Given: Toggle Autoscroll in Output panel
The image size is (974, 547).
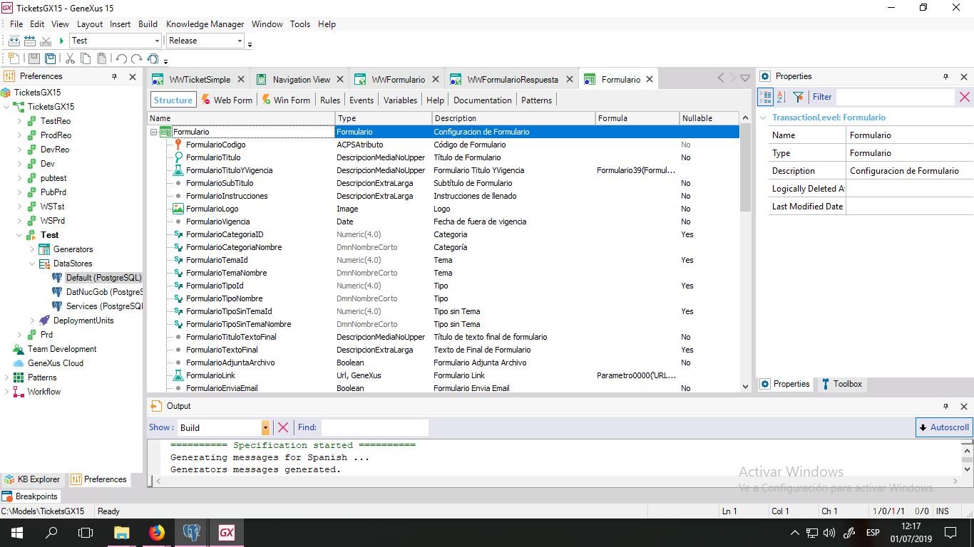Looking at the screenshot, I should [x=944, y=427].
